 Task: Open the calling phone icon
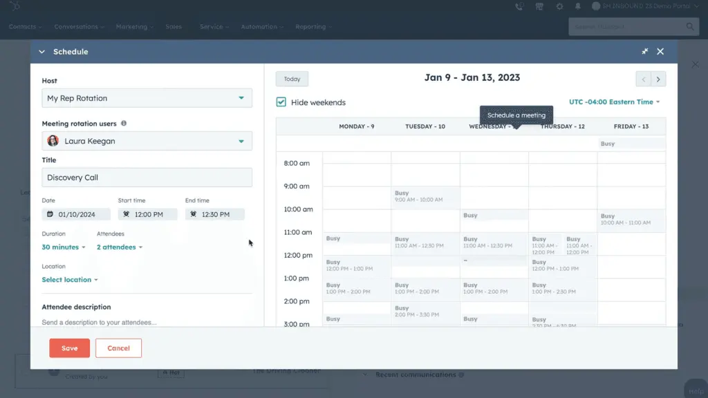(x=519, y=6)
